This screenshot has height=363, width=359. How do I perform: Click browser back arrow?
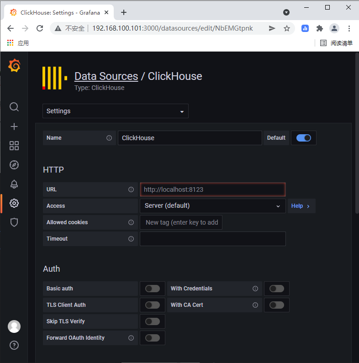point(11,28)
